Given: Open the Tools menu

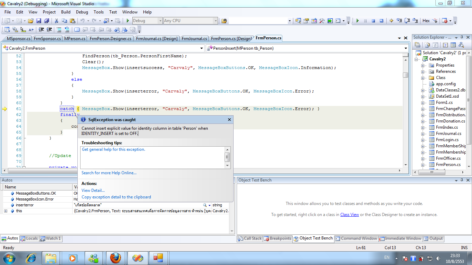Looking at the screenshot, I should (x=98, y=12).
